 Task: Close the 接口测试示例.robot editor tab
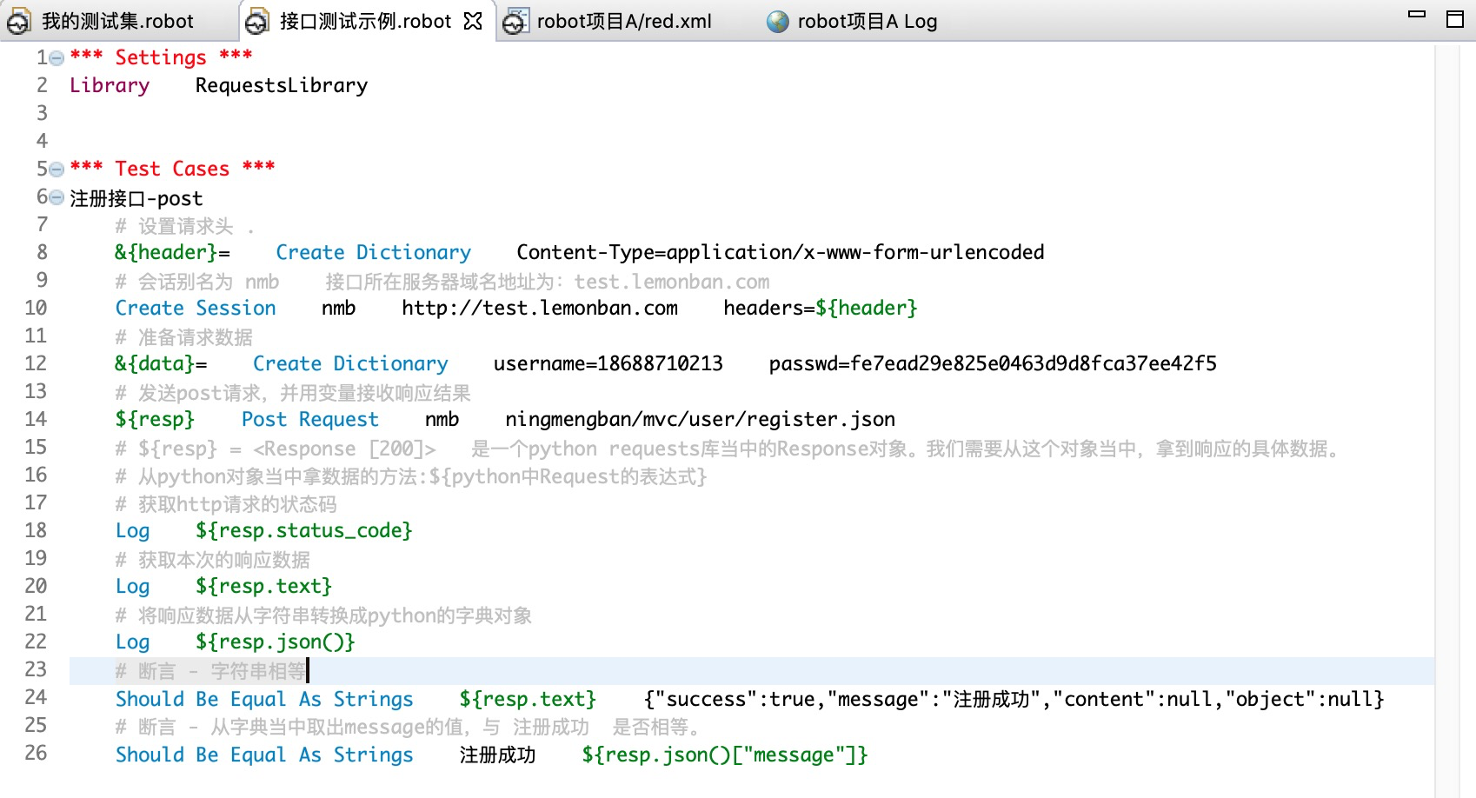click(x=473, y=21)
